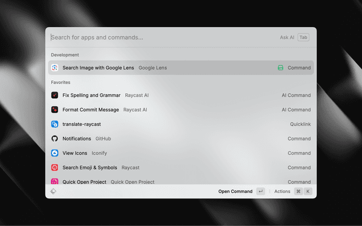Click the Iconify View Icons icon
Image resolution: width=362 pixels, height=226 pixels.
(55, 153)
